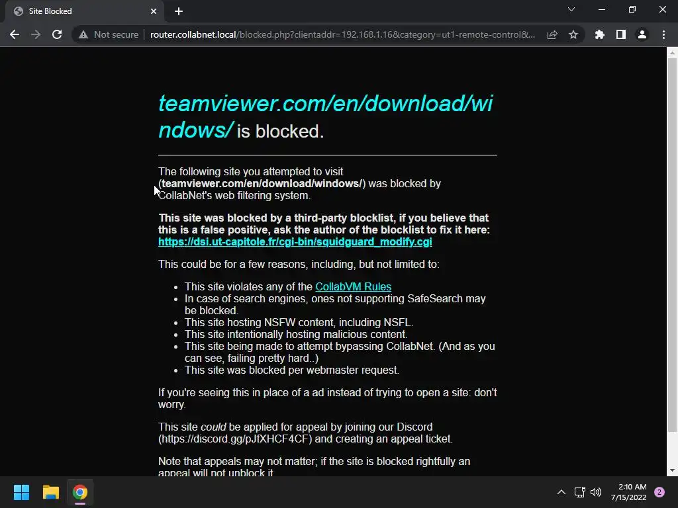The image size is (678, 508).
Task: Click scrollbar down arrow
Action: pos(672,470)
